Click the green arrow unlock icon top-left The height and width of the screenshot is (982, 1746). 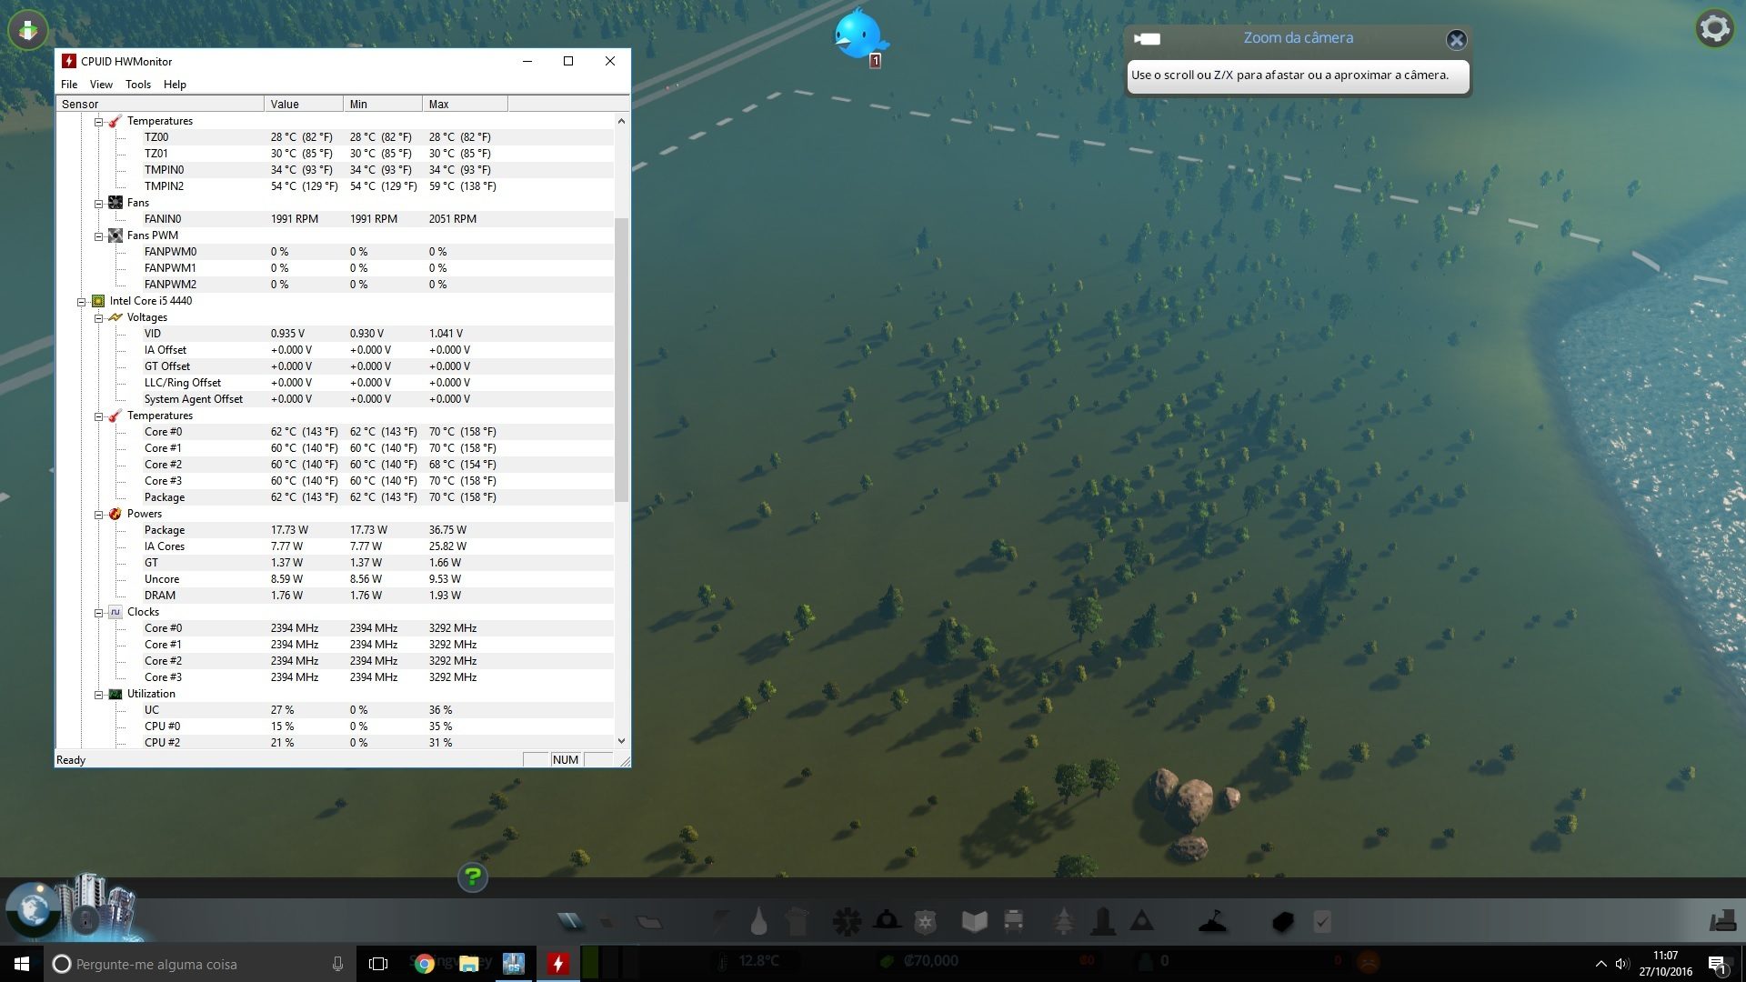click(x=28, y=30)
